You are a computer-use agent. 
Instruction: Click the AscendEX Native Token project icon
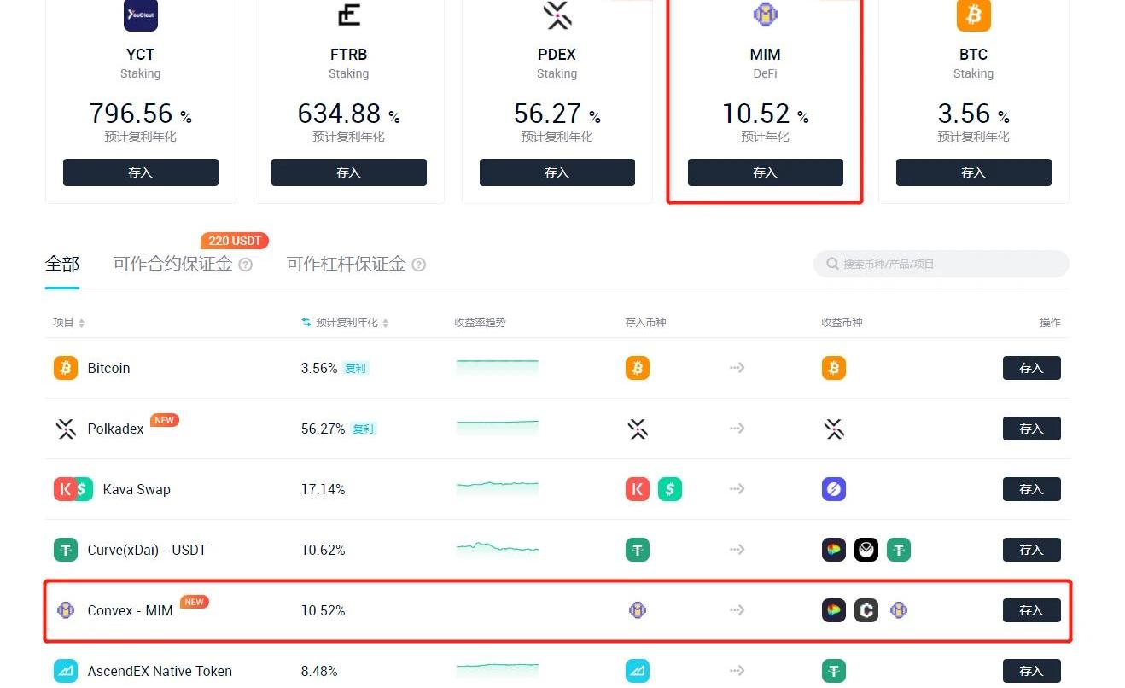pos(66,671)
